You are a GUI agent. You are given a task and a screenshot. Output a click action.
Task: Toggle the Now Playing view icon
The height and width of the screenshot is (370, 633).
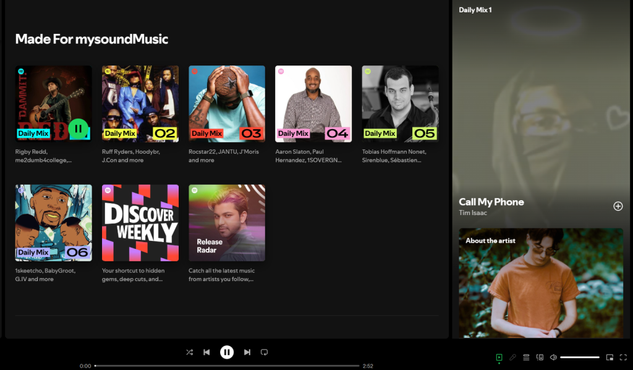tap(499, 357)
